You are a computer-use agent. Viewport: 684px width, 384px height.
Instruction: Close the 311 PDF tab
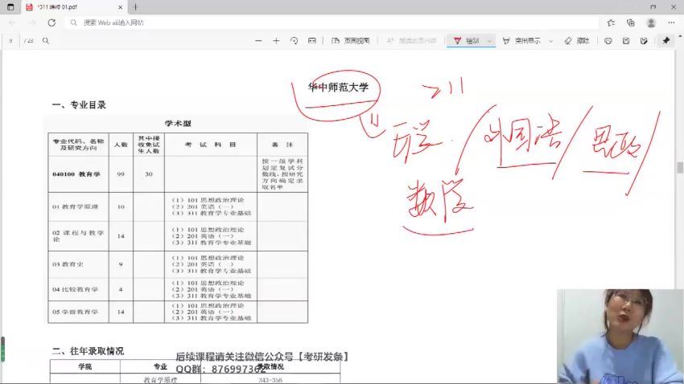click(121, 7)
